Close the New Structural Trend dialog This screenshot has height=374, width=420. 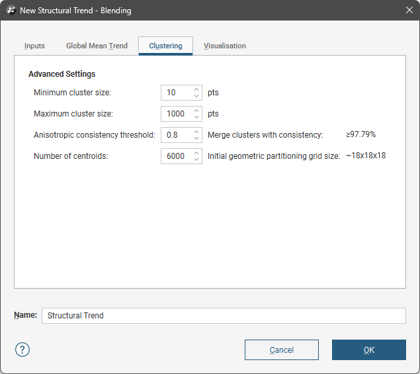(x=408, y=11)
